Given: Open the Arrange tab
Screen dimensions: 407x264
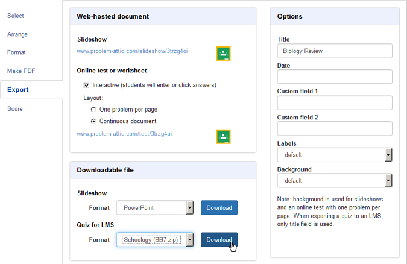Looking at the screenshot, I should click(17, 34).
